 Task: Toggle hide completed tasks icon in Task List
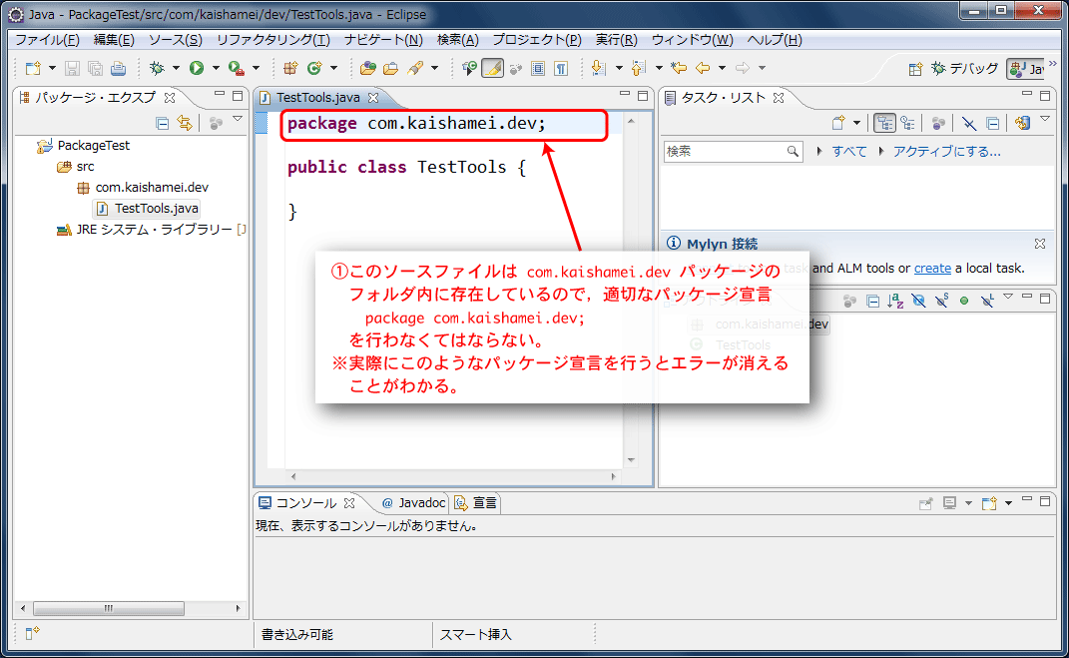point(969,123)
